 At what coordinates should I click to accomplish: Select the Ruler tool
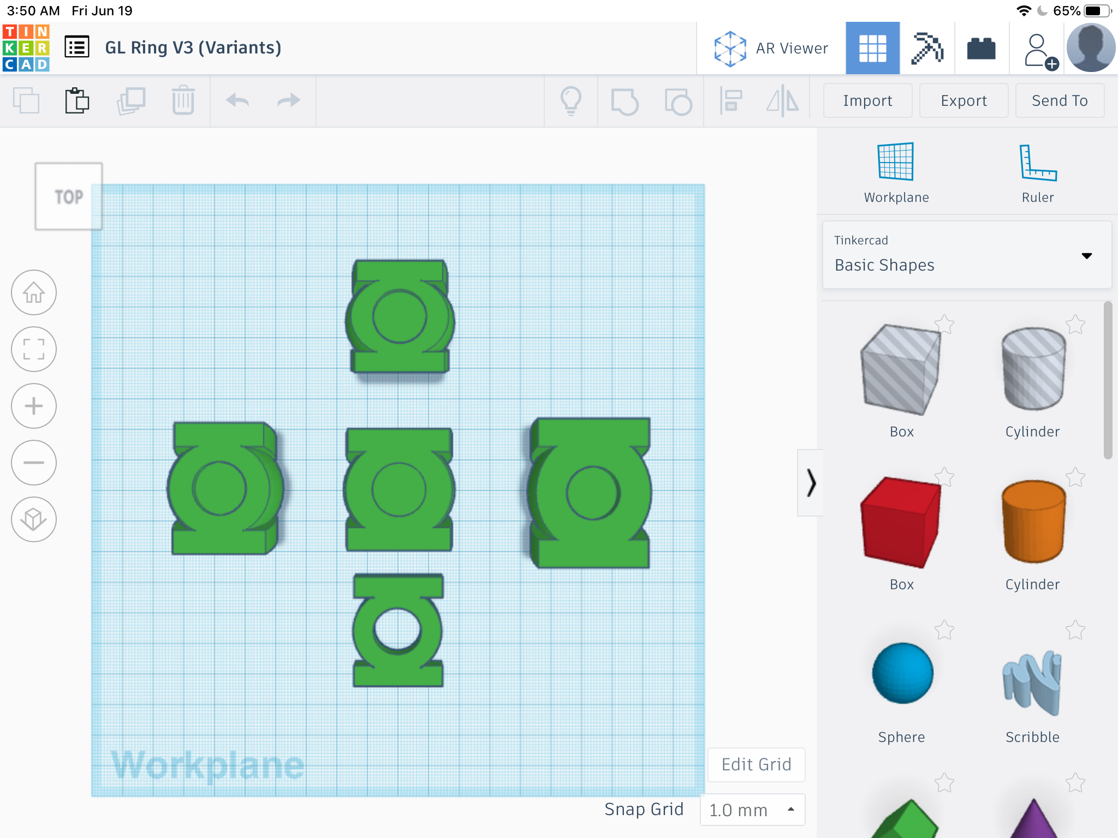1038,173
